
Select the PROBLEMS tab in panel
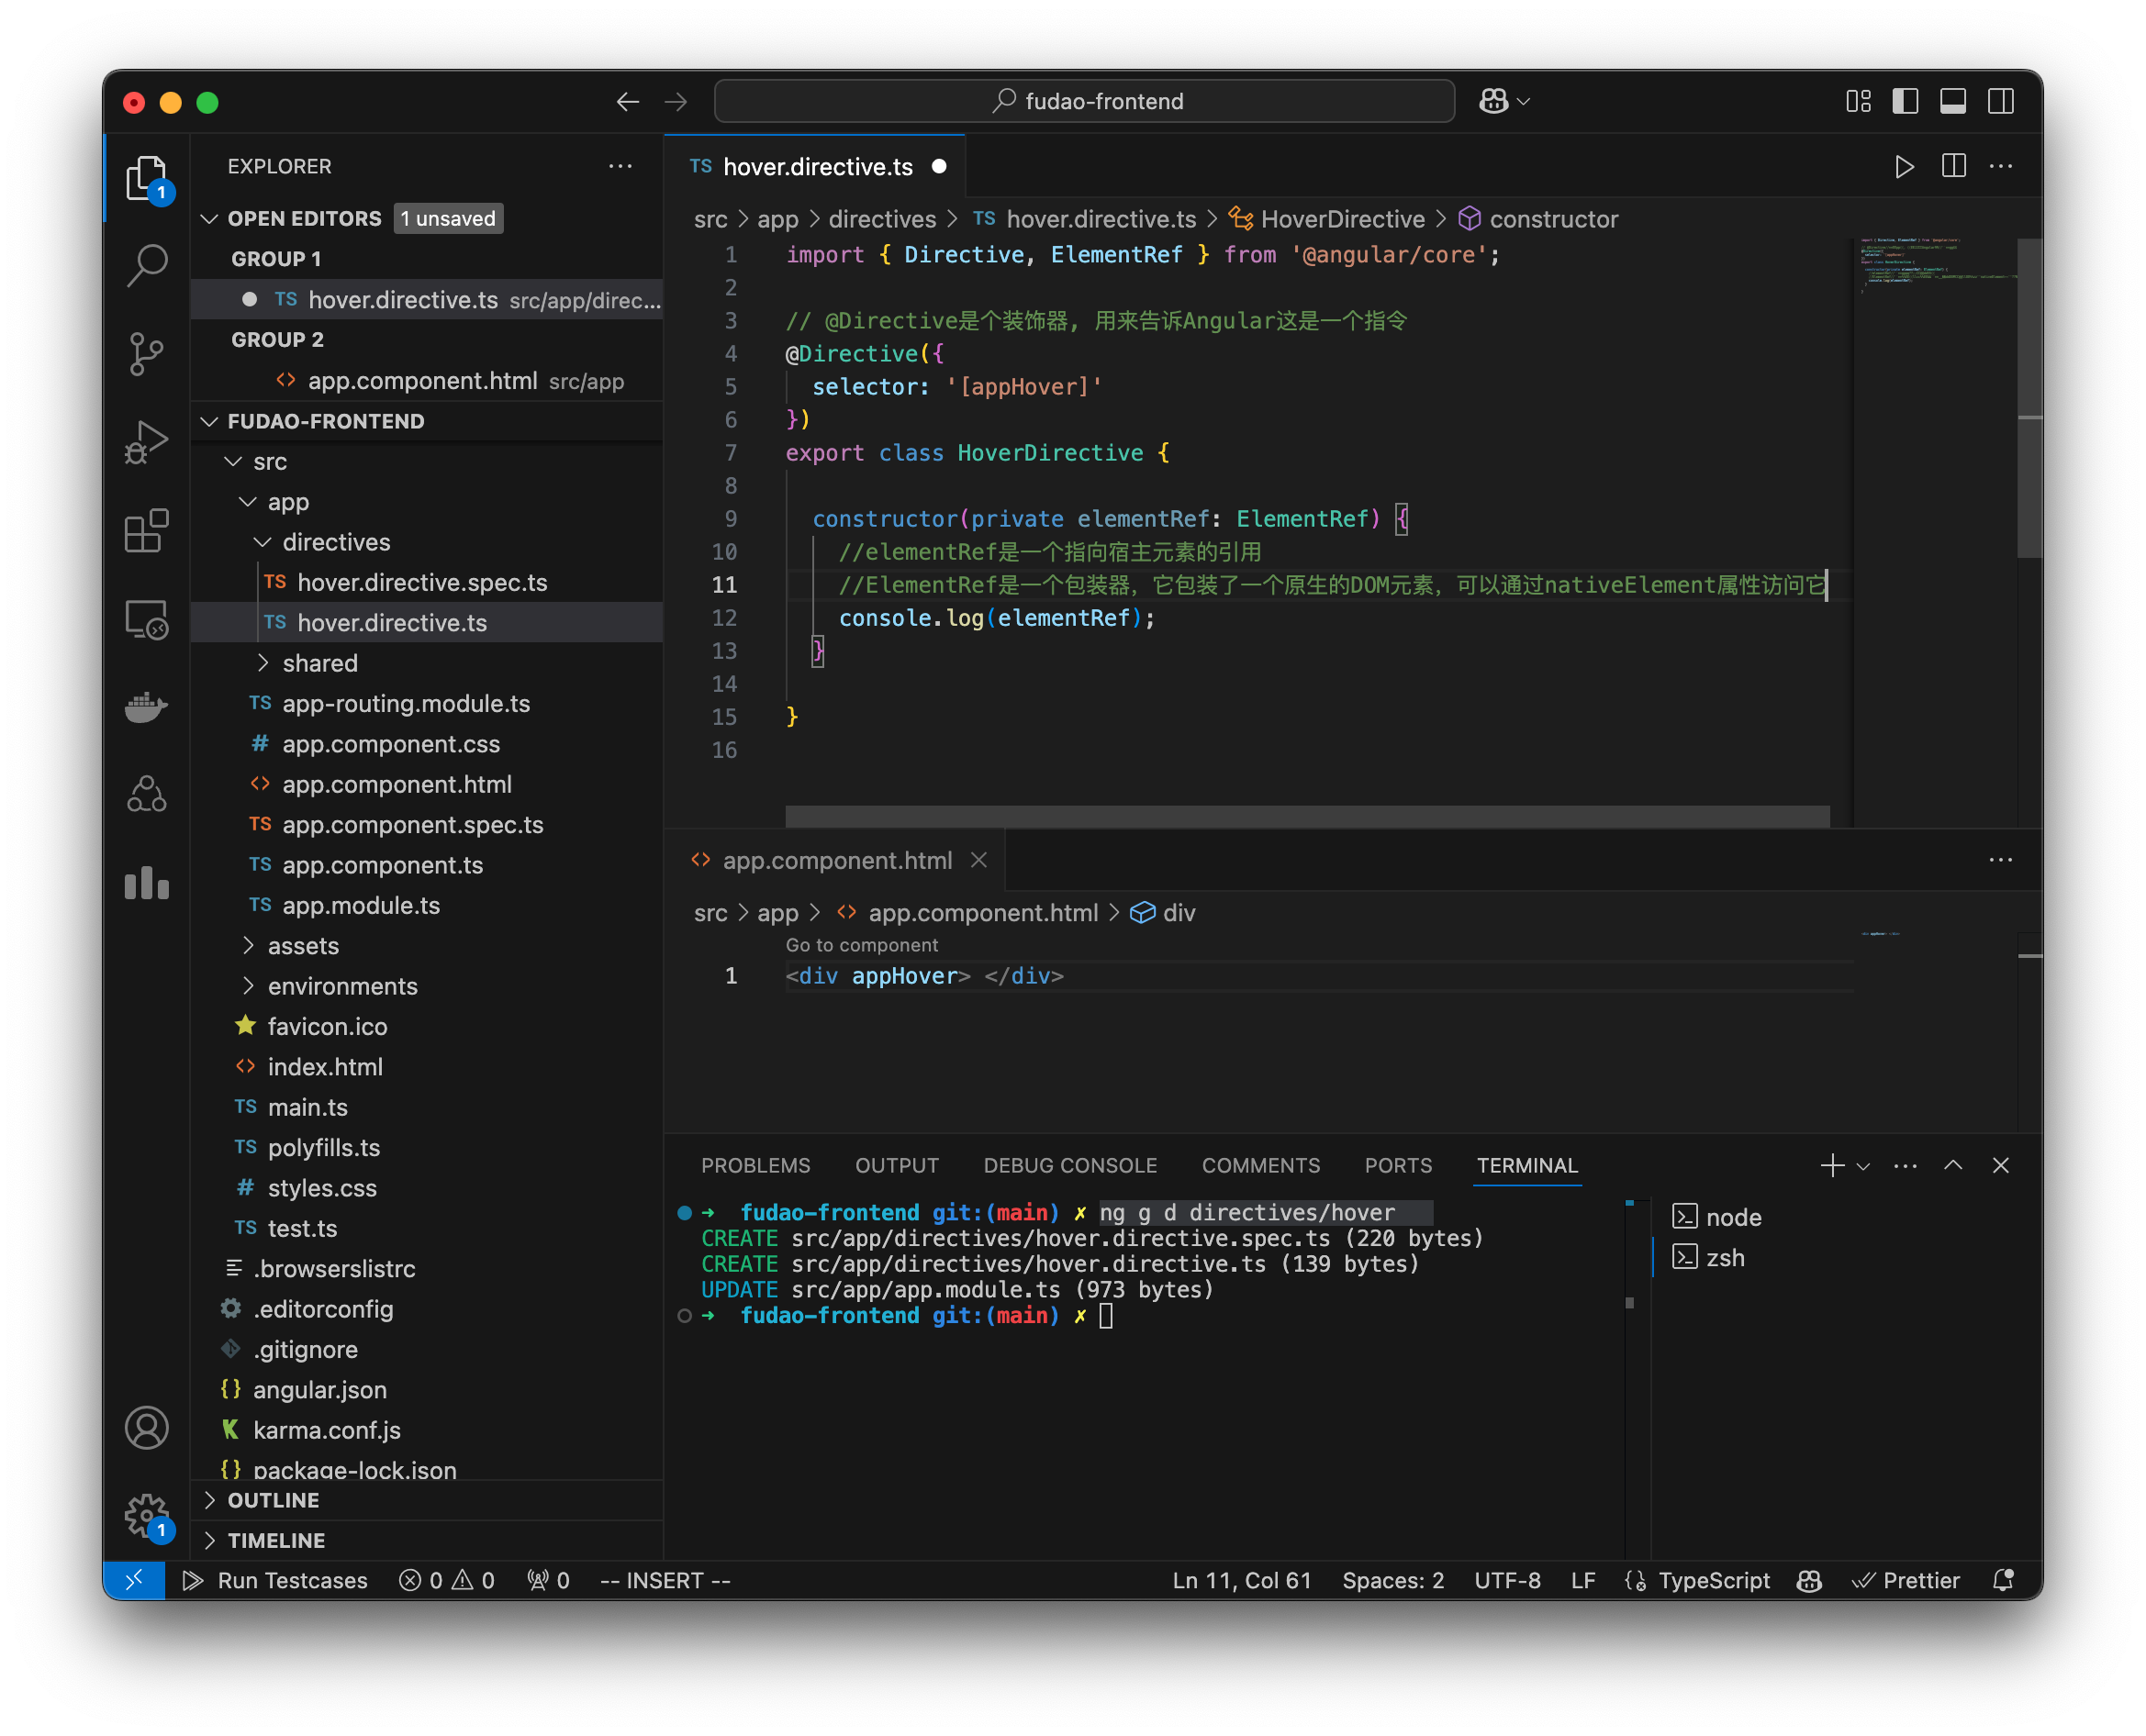click(x=752, y=1163)
